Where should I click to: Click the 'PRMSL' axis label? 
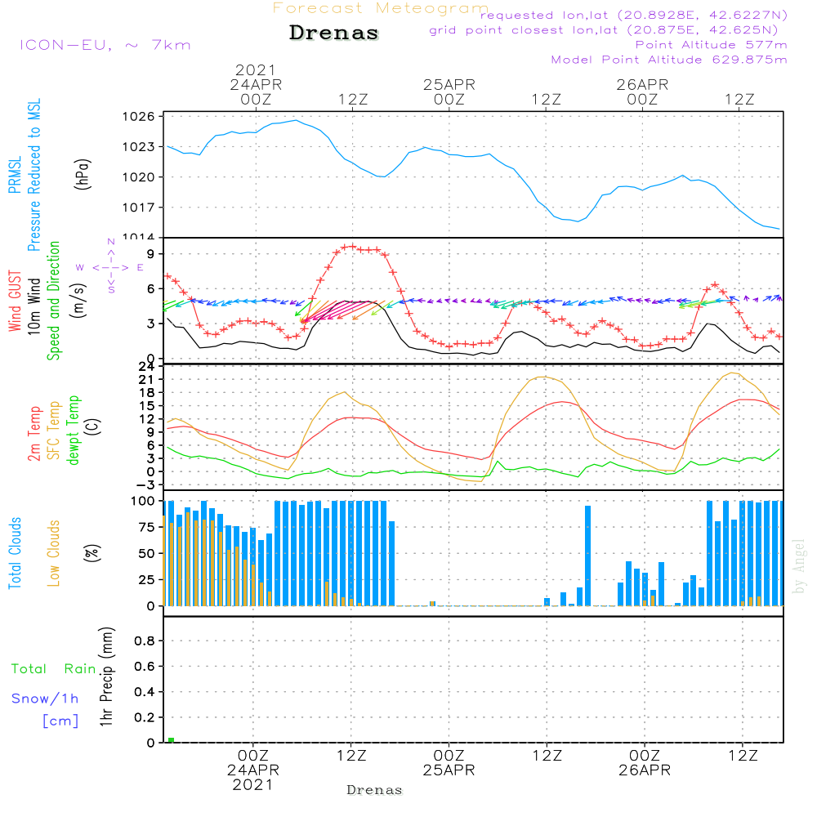15,175
